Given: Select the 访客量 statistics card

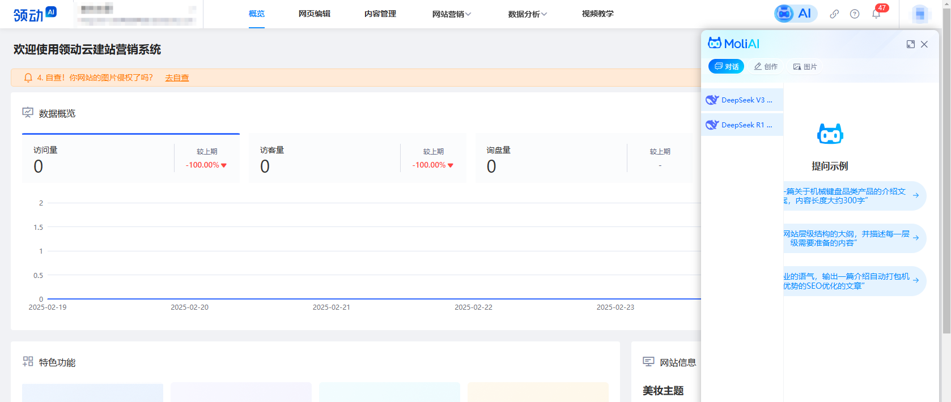Looking at the screenshot, I should [357, 159].
